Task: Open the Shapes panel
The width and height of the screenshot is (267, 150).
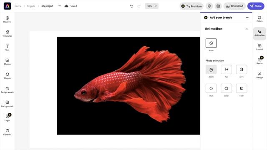Action: [x=8, y=76]
